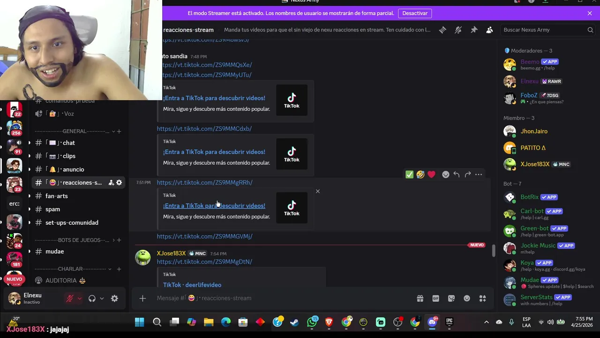The width and height of the screenshot is (600, 338).
Task: Click the XJose183X username in chat
Action: tap(171, 253)
